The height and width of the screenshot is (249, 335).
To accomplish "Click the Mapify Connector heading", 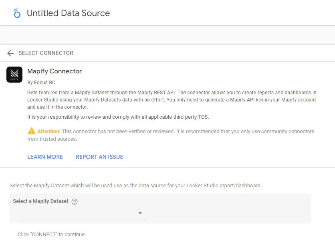I will click(54, 71).
